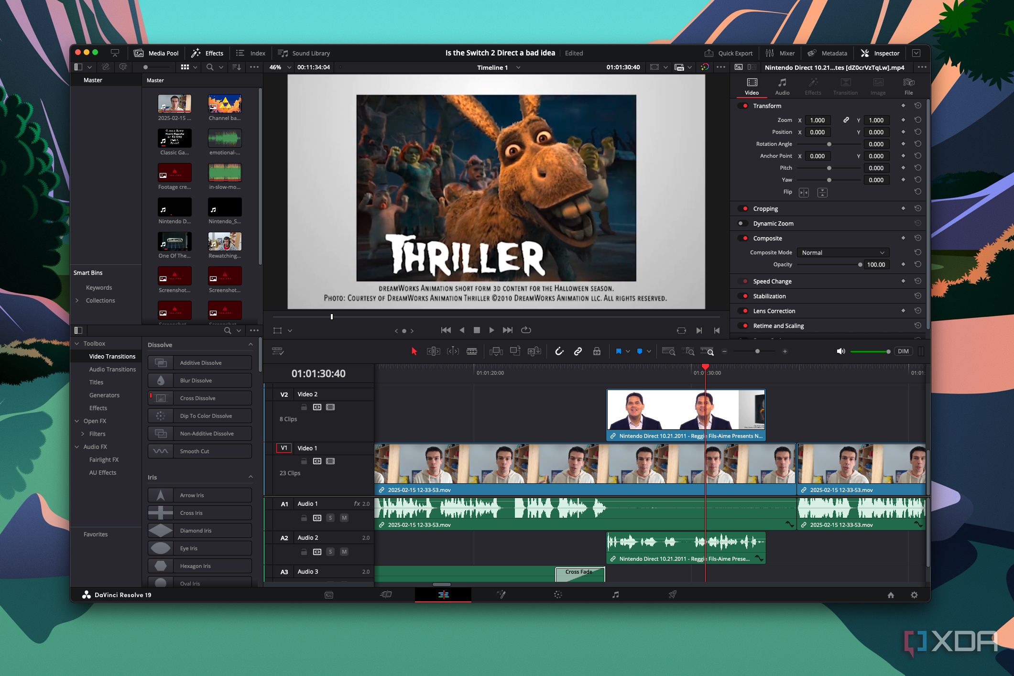Click the blue Flag clip icon

(x=618, y=351)
